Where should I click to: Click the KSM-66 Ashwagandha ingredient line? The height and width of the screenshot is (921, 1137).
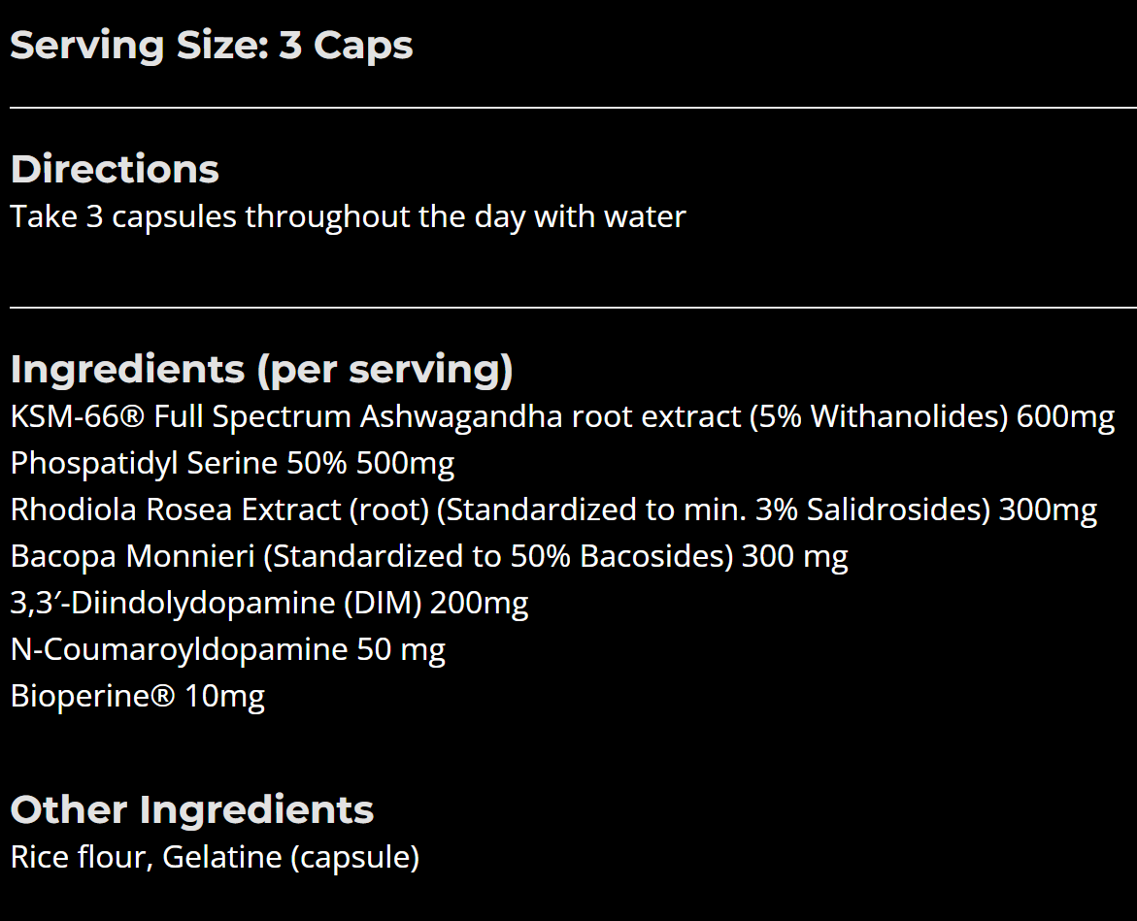click(x=562, y=417)
